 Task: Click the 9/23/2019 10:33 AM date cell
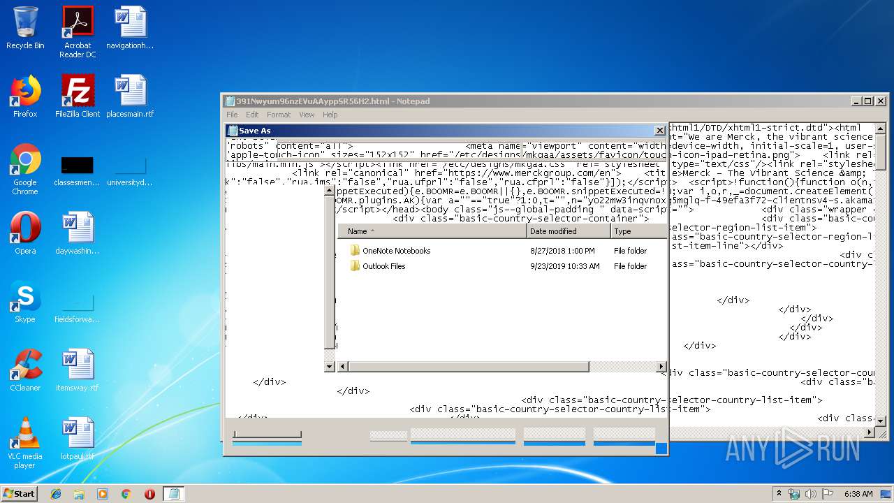click(x=564, y=266)
